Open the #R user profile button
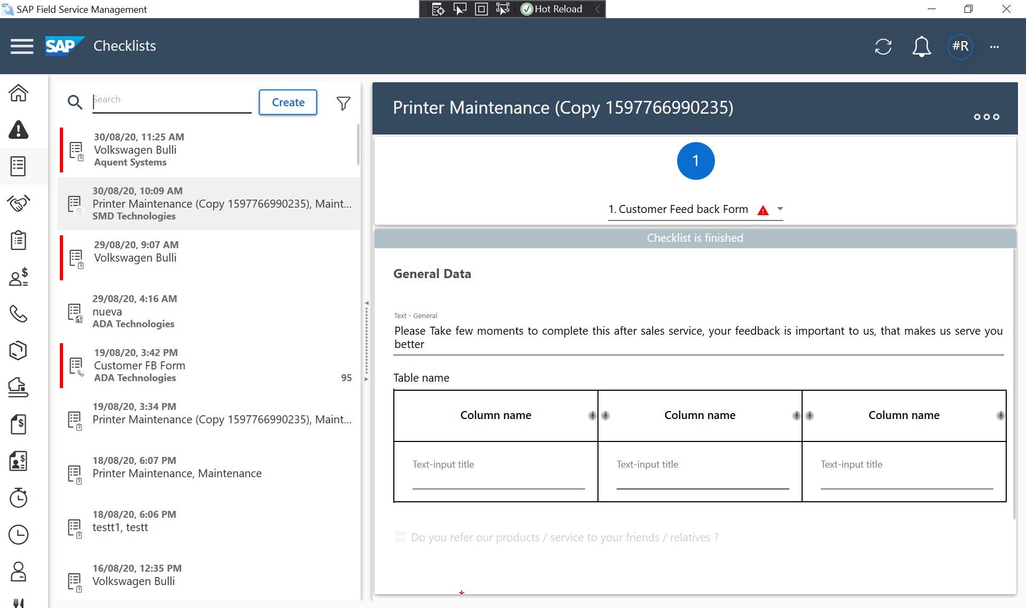 click(960, 46)
